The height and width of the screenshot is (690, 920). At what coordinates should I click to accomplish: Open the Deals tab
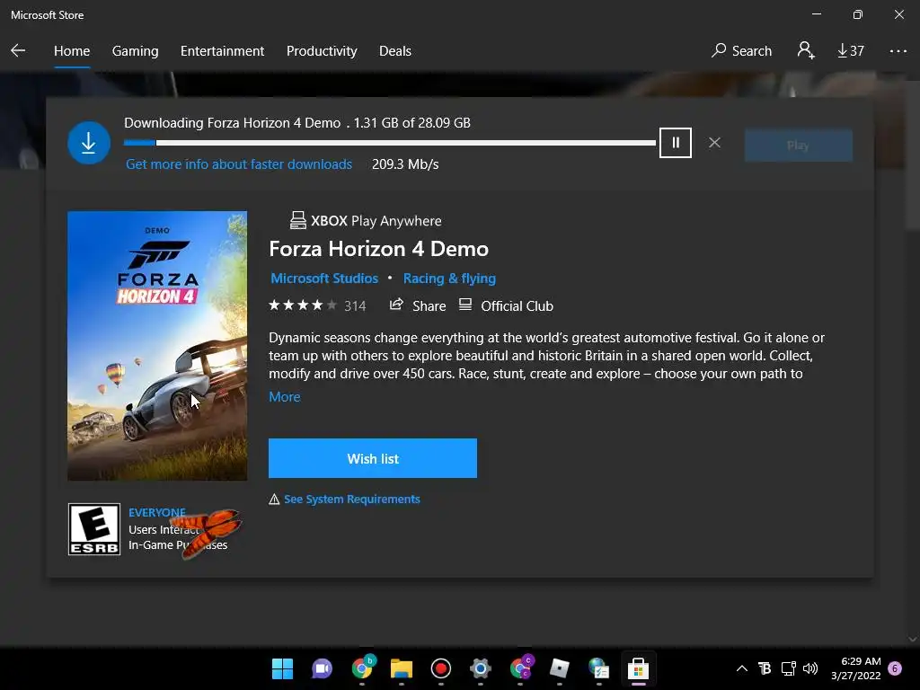tap(395, 51)
